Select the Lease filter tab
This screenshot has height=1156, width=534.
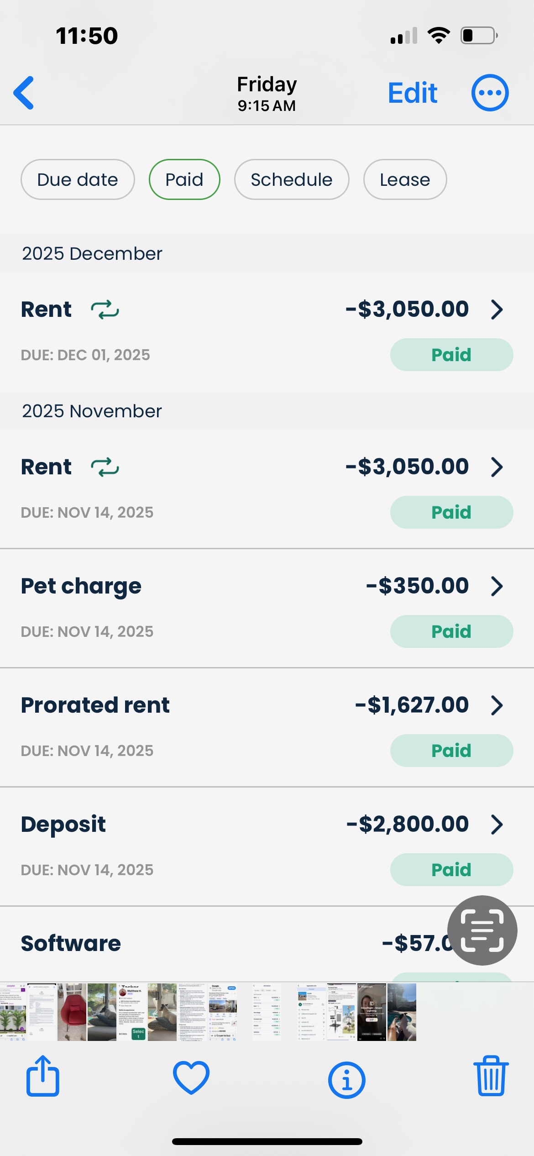(x=405, y=180)
